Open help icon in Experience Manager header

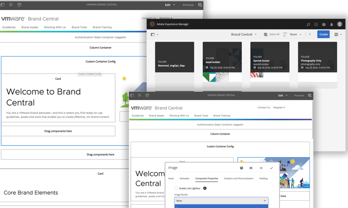[x=324, y=24]
